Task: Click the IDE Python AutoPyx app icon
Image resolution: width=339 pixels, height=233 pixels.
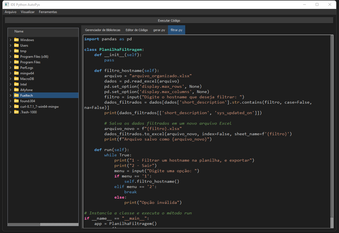Action: click(x=7, y=4)
